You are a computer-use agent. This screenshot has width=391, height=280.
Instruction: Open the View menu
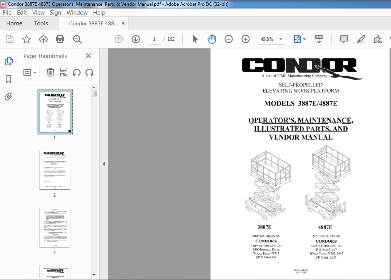coord(38,12)
